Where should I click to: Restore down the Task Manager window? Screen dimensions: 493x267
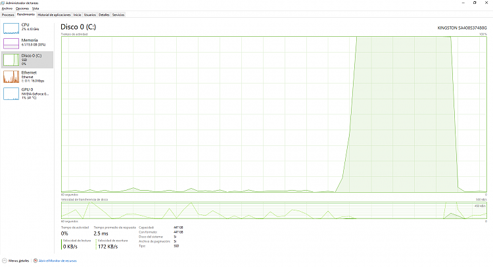coord(475,3)
